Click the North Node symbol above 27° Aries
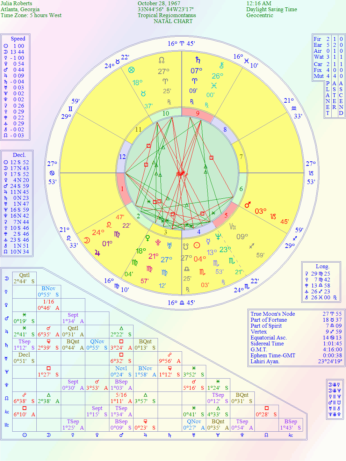 point(161,60)
